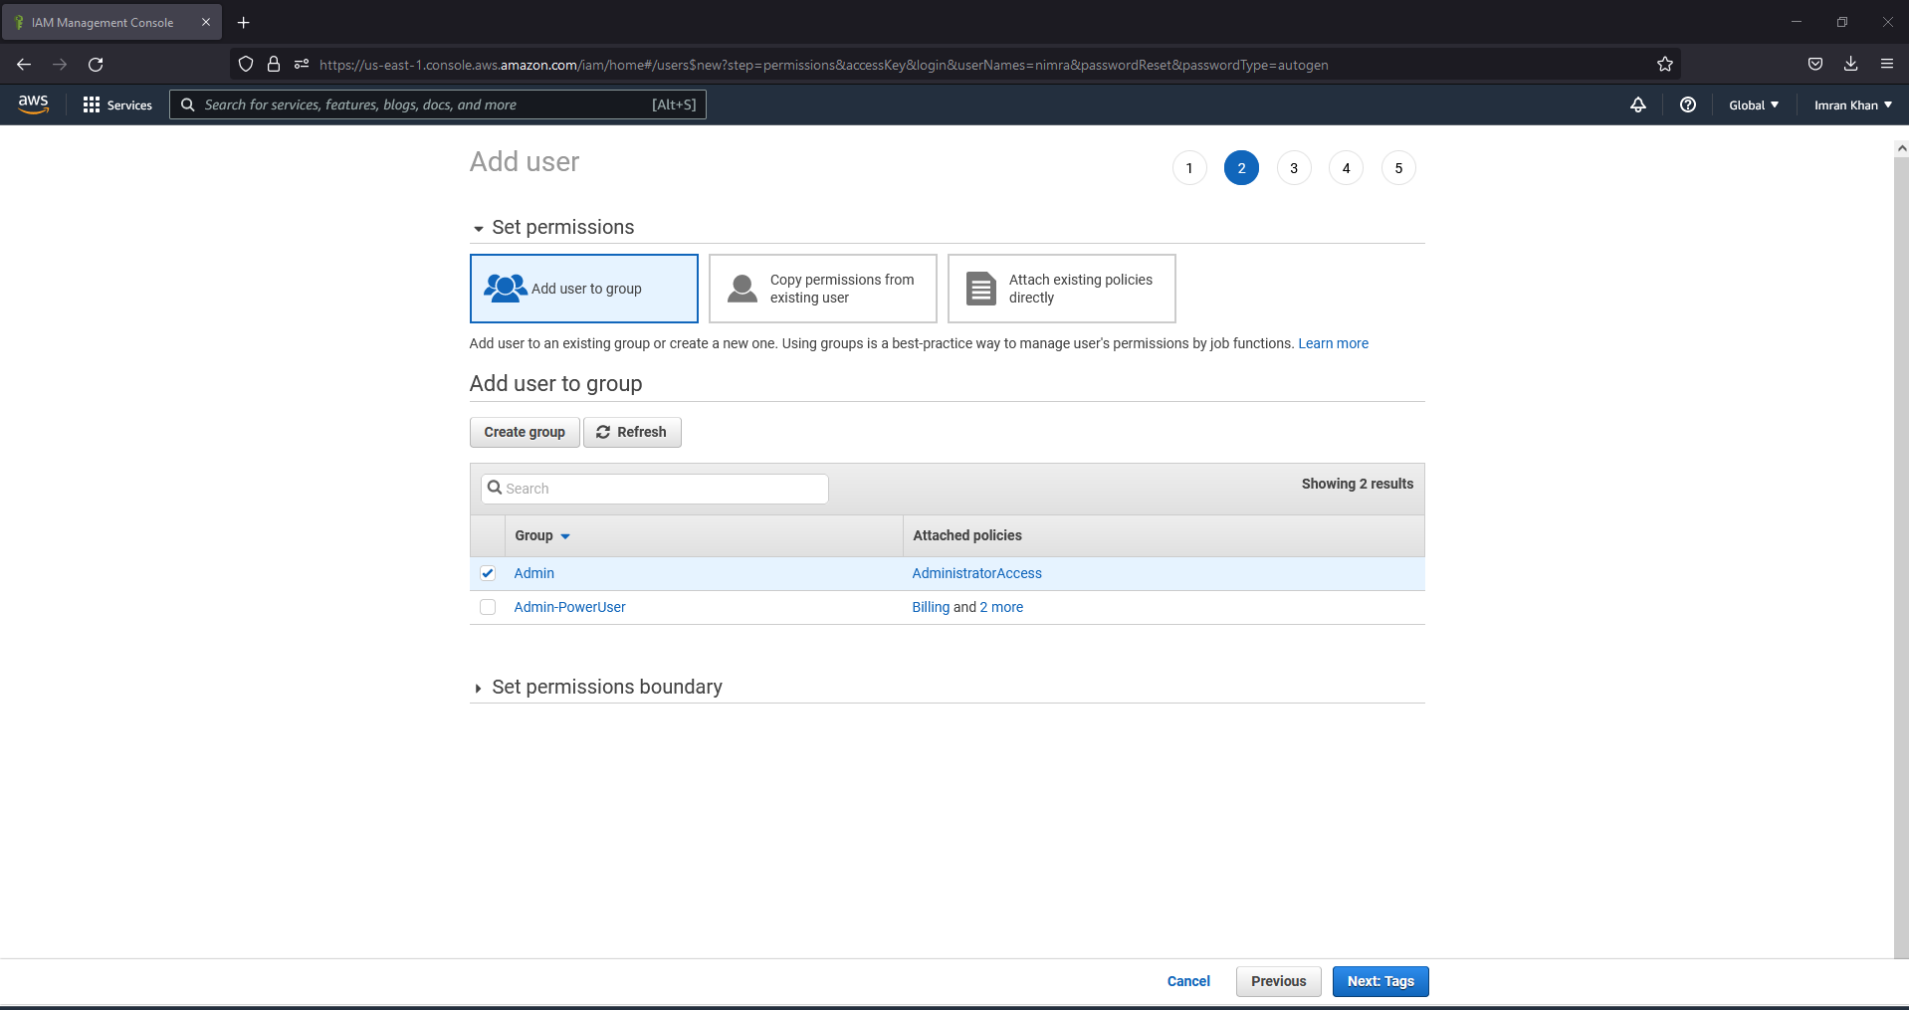Click the Refresh groups icon
This screenshot has width=1909, height=1010.
(x=604, y=432)
